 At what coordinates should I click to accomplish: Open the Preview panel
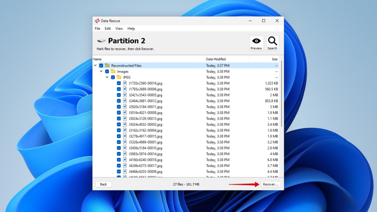tap(256, 42)
